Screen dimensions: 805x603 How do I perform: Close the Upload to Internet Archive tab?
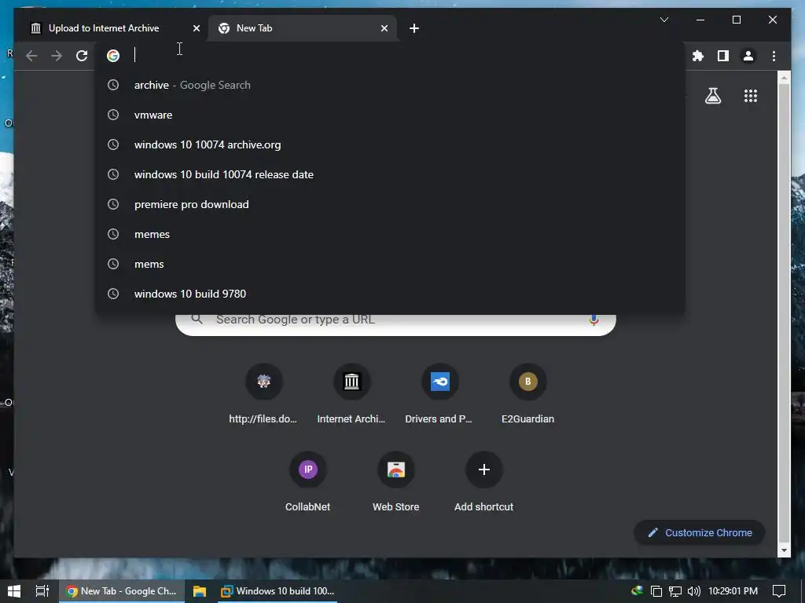(x=196, y=28)
